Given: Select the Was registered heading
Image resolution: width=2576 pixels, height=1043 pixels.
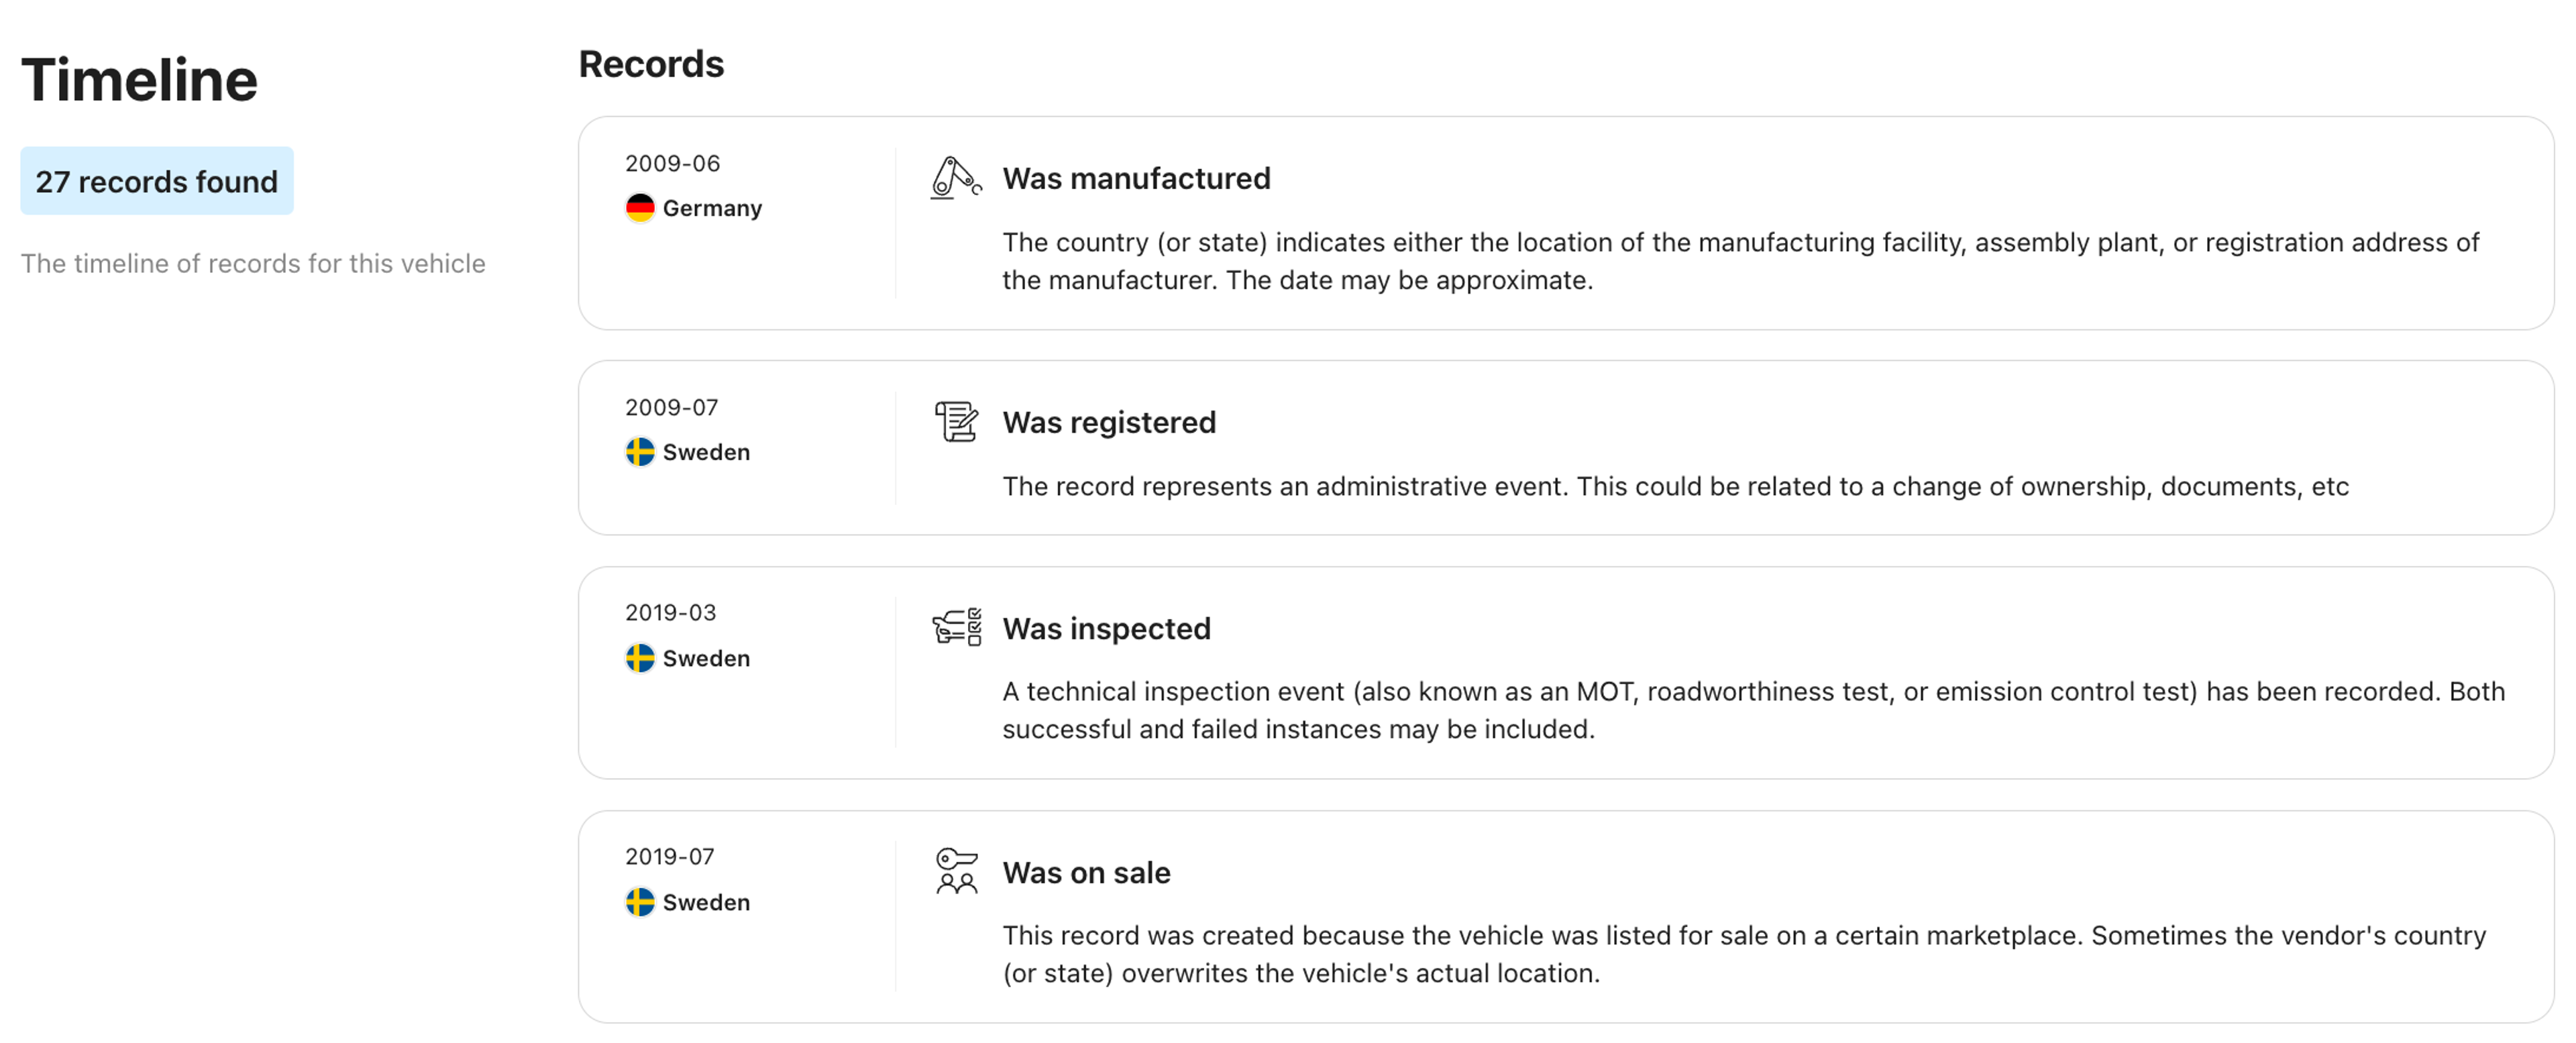Looking at the screenshot, I should click(x=1109, y=422).
